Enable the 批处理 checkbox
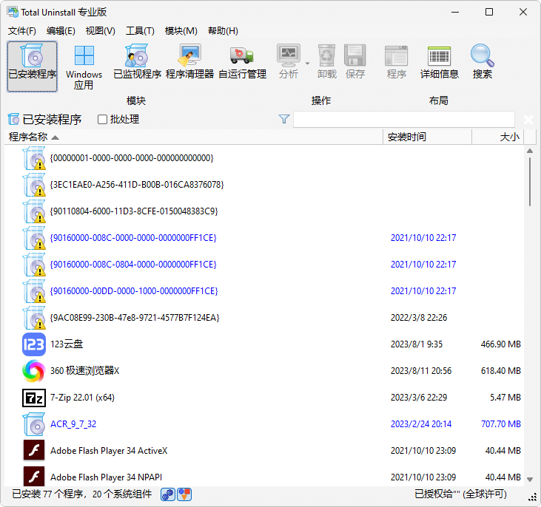 pos(102,120)
